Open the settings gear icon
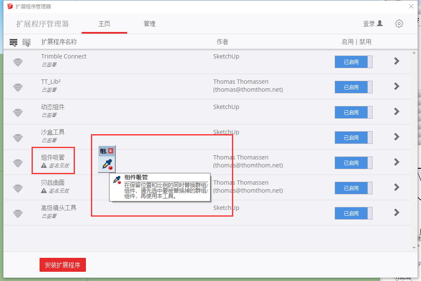 [x=399, y=24]
